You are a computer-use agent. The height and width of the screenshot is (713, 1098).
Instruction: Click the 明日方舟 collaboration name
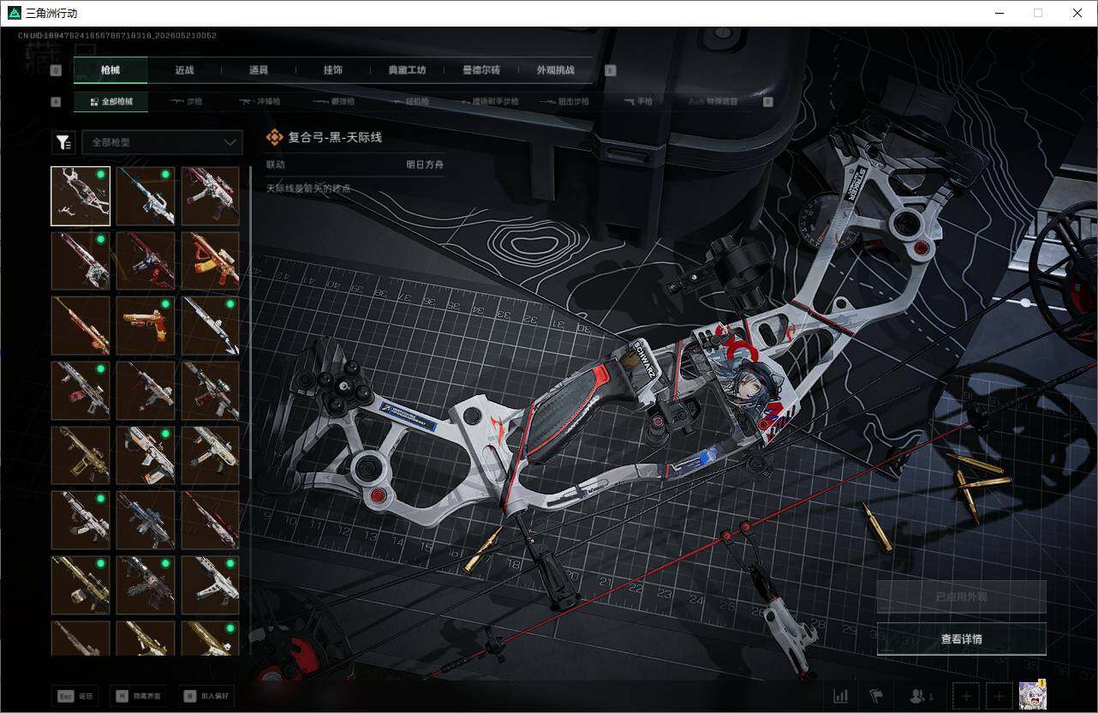coord(425,165)
